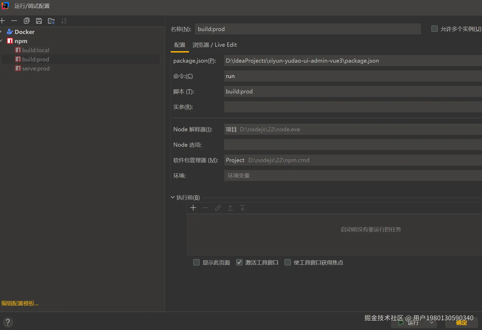Toggle the 显示此页面 checkbox
Viewport: 482px width, 330px height.
point(196,262)
